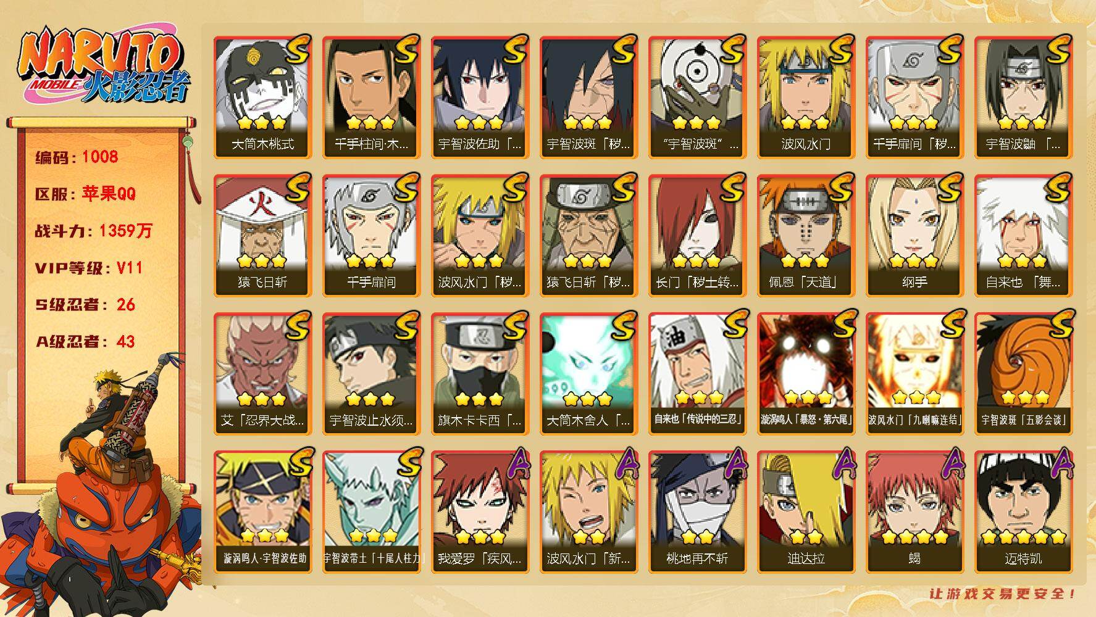Select the 宇智波斑「五影会谈」 masked card
This screenshot has height=617, width=1096.
1023,373
